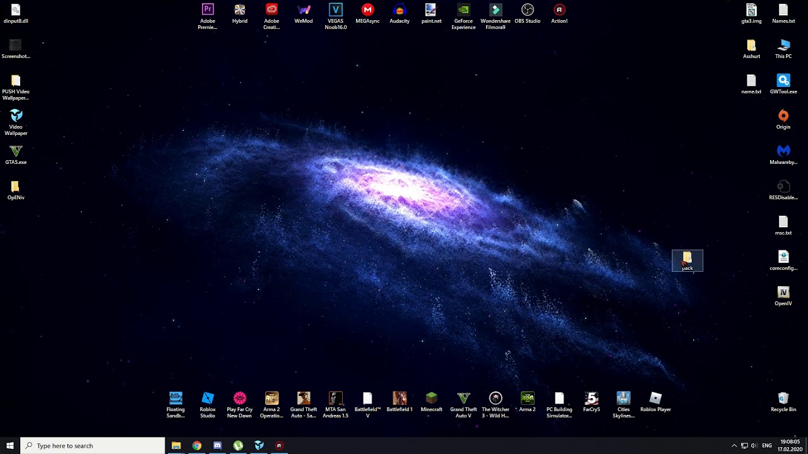Select the msc.txt file icon
This screenshot has height=454, width=808.
click(783, 226)
